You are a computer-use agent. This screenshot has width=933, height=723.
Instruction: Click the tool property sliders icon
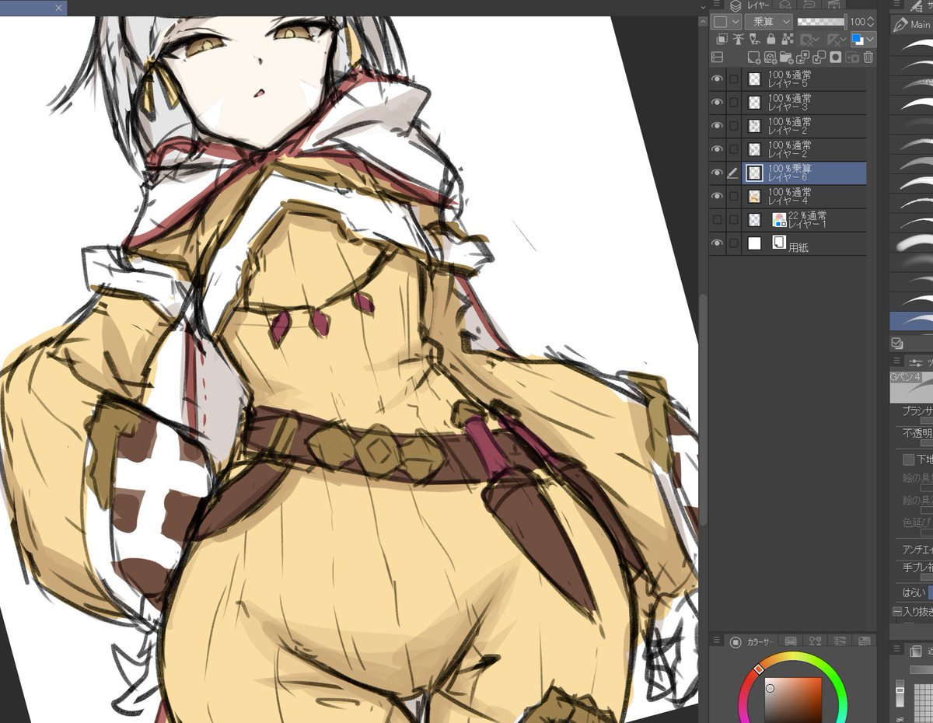pos(915,362)
